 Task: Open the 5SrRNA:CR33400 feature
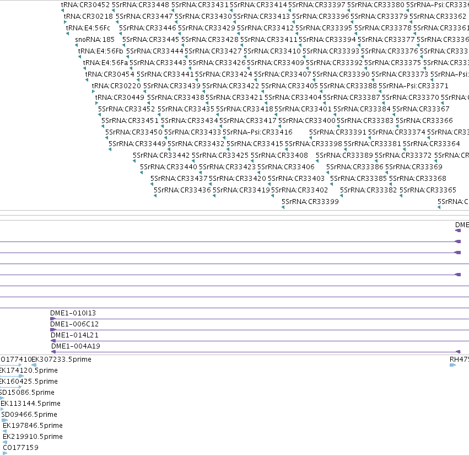[x=307, y=121]
